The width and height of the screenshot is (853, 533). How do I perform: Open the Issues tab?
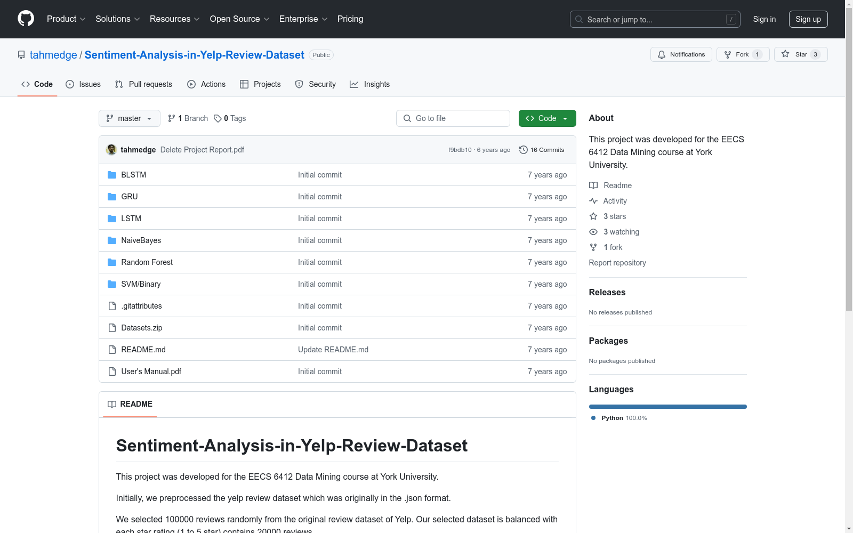point(83,84)
